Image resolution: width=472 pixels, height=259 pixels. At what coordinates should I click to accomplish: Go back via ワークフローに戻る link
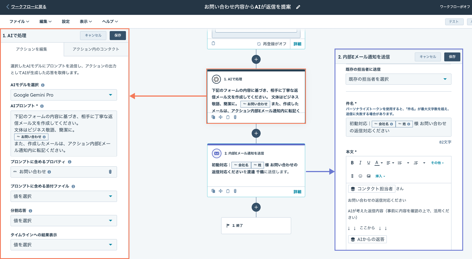[29, 7]
